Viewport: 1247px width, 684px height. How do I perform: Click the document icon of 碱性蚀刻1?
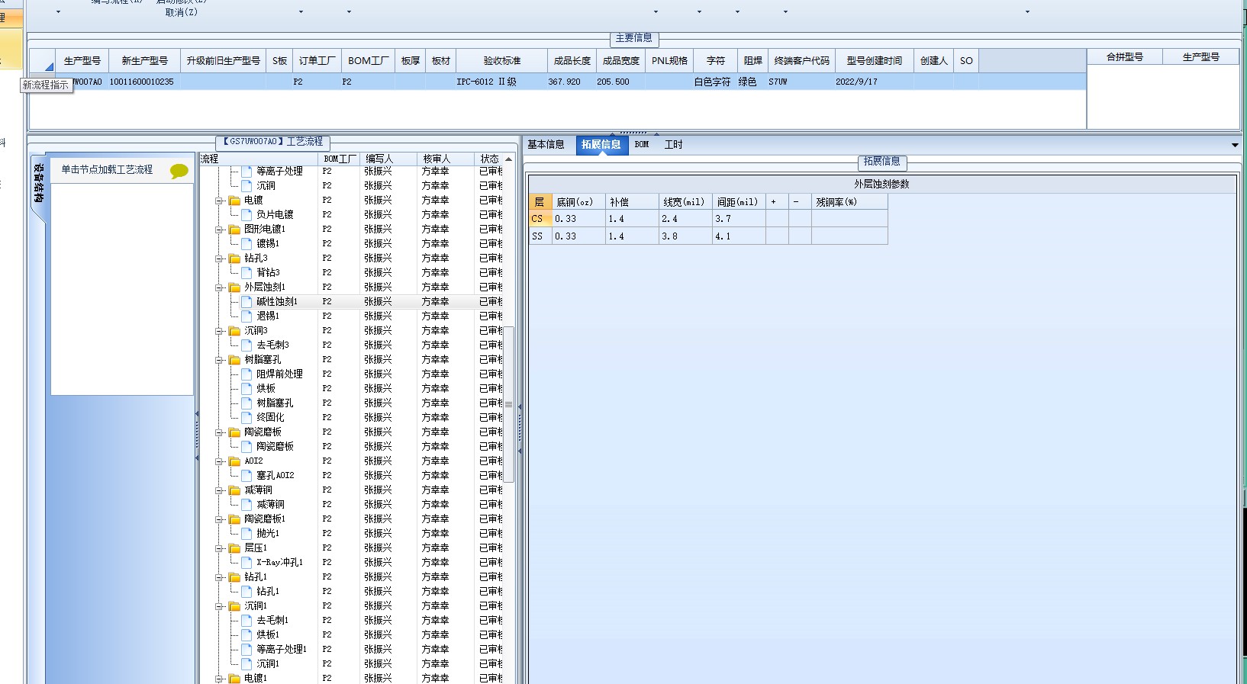tap(246, 301)
